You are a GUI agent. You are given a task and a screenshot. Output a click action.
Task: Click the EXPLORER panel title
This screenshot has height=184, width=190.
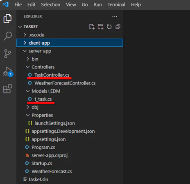coord(33,16)
